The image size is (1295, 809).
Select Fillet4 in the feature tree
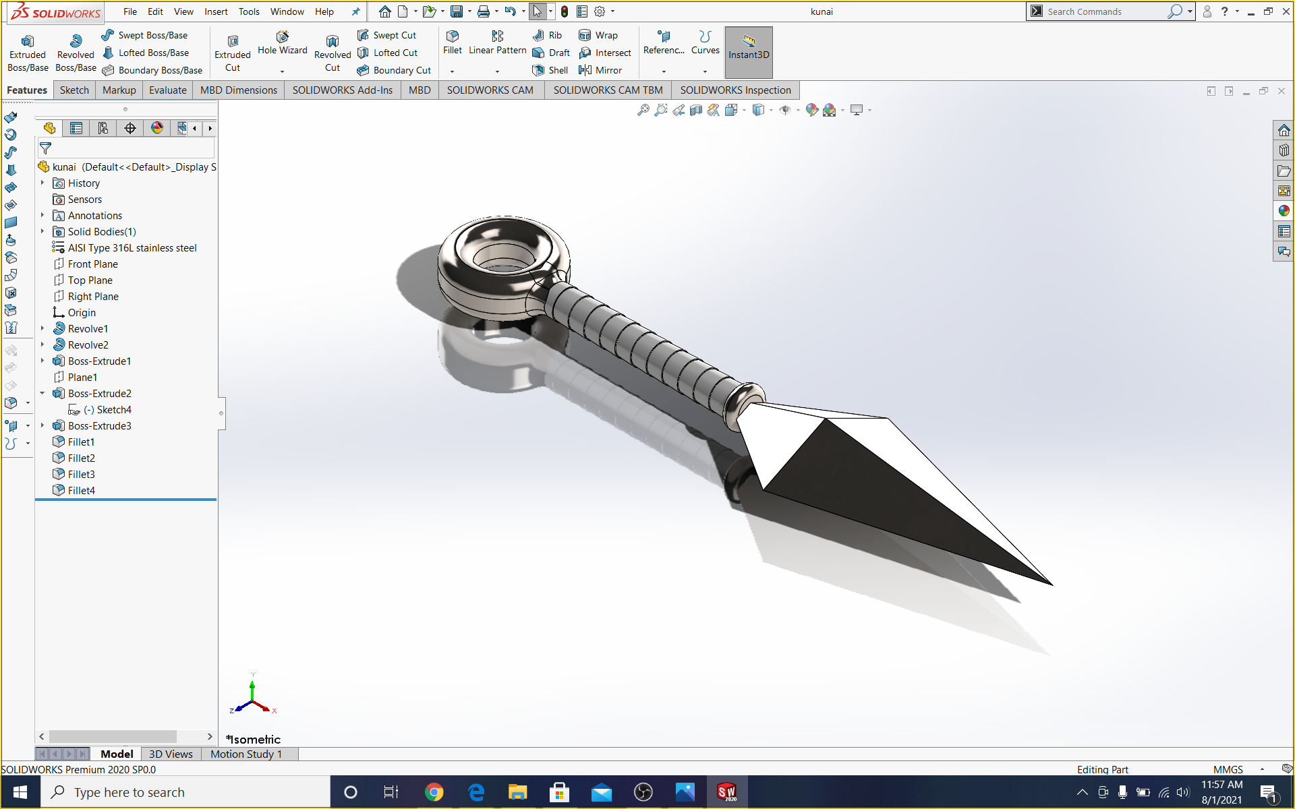(x=81, y=490)
